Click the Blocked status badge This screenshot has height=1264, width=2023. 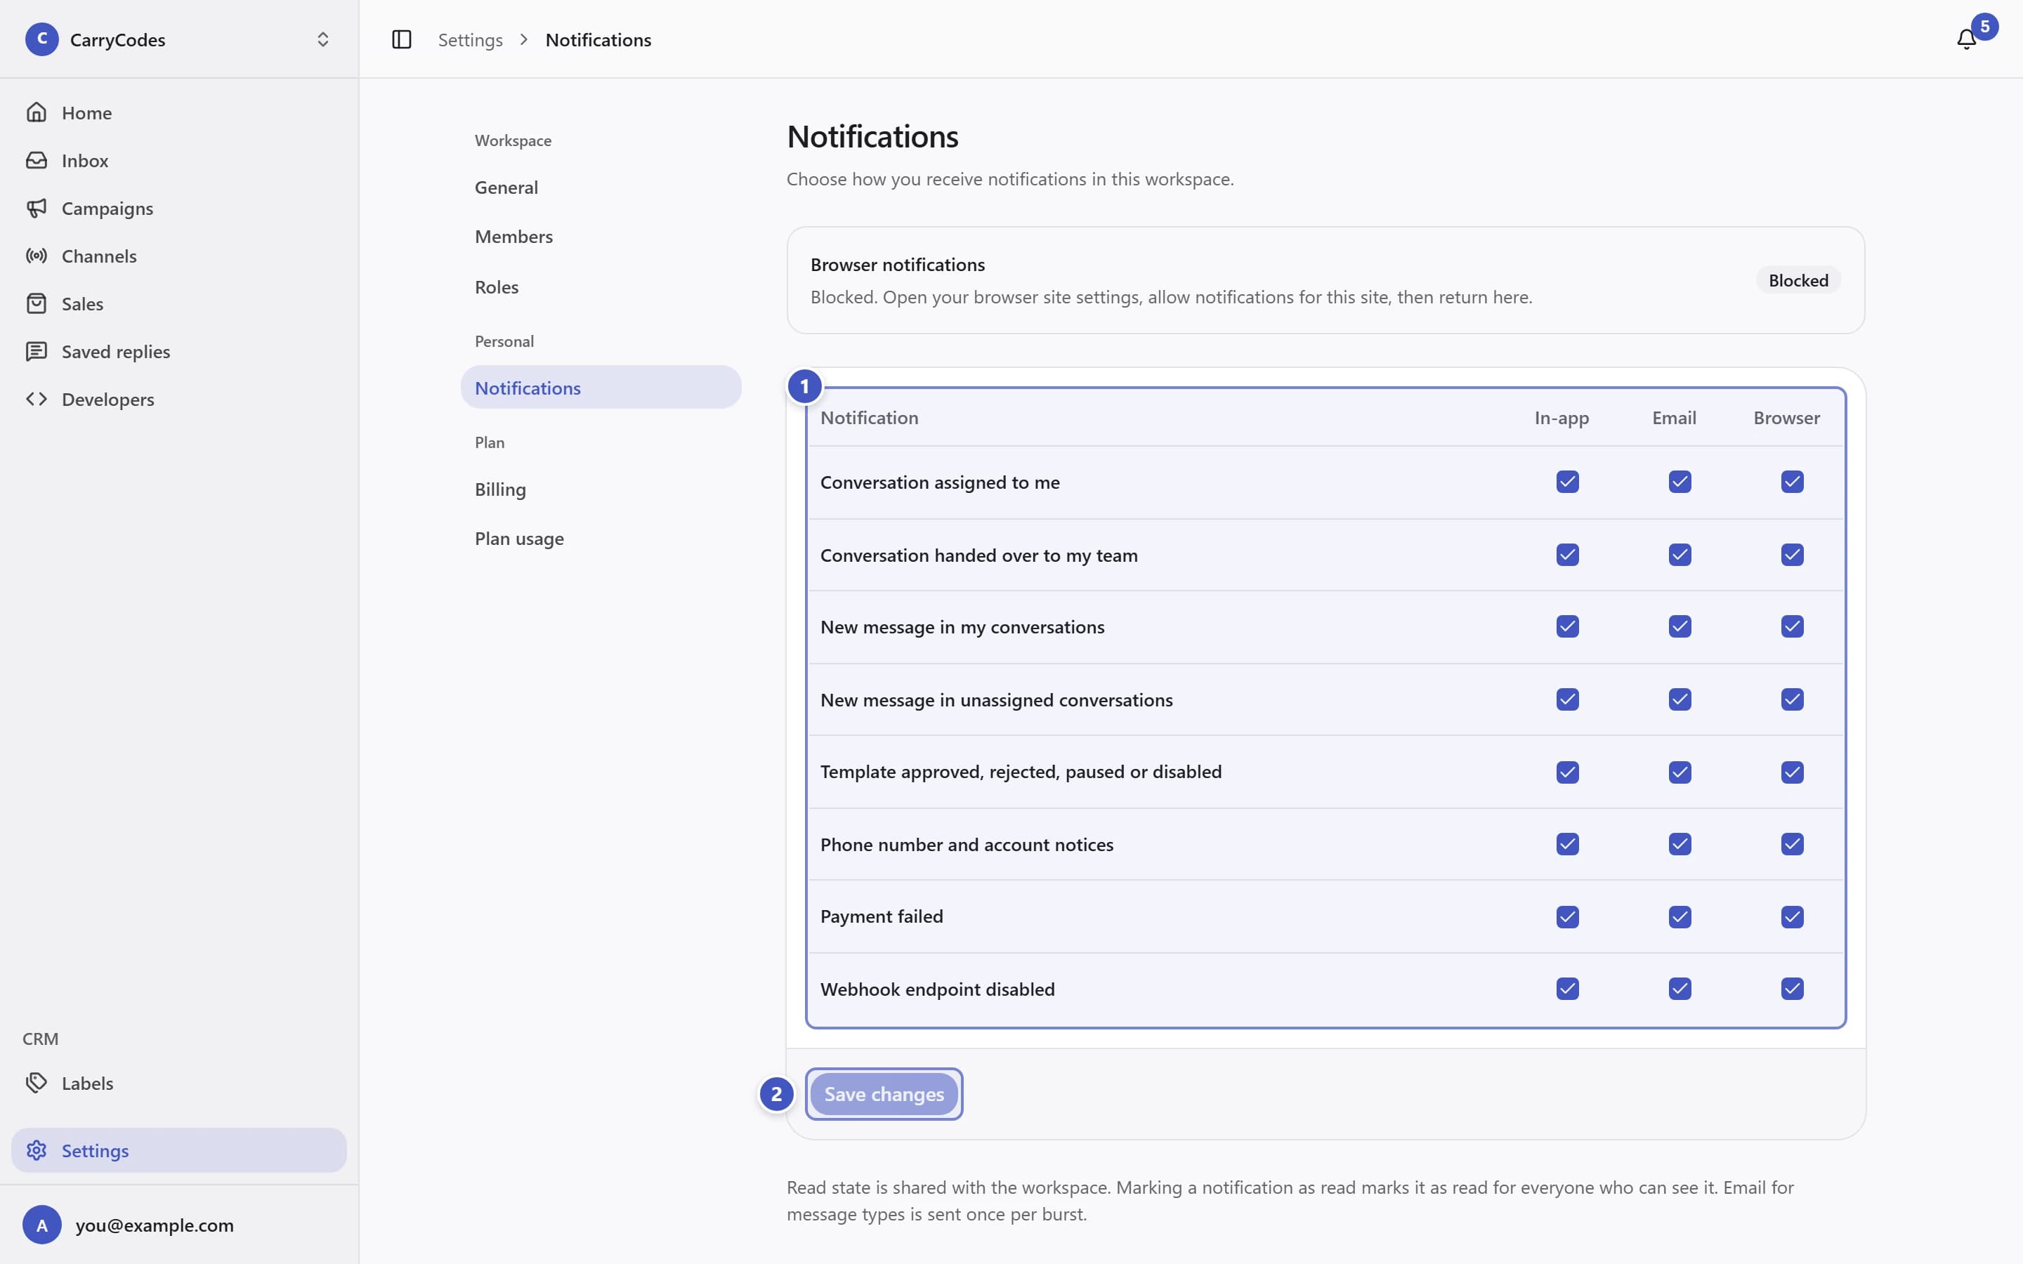click(x=1798, y=280)
